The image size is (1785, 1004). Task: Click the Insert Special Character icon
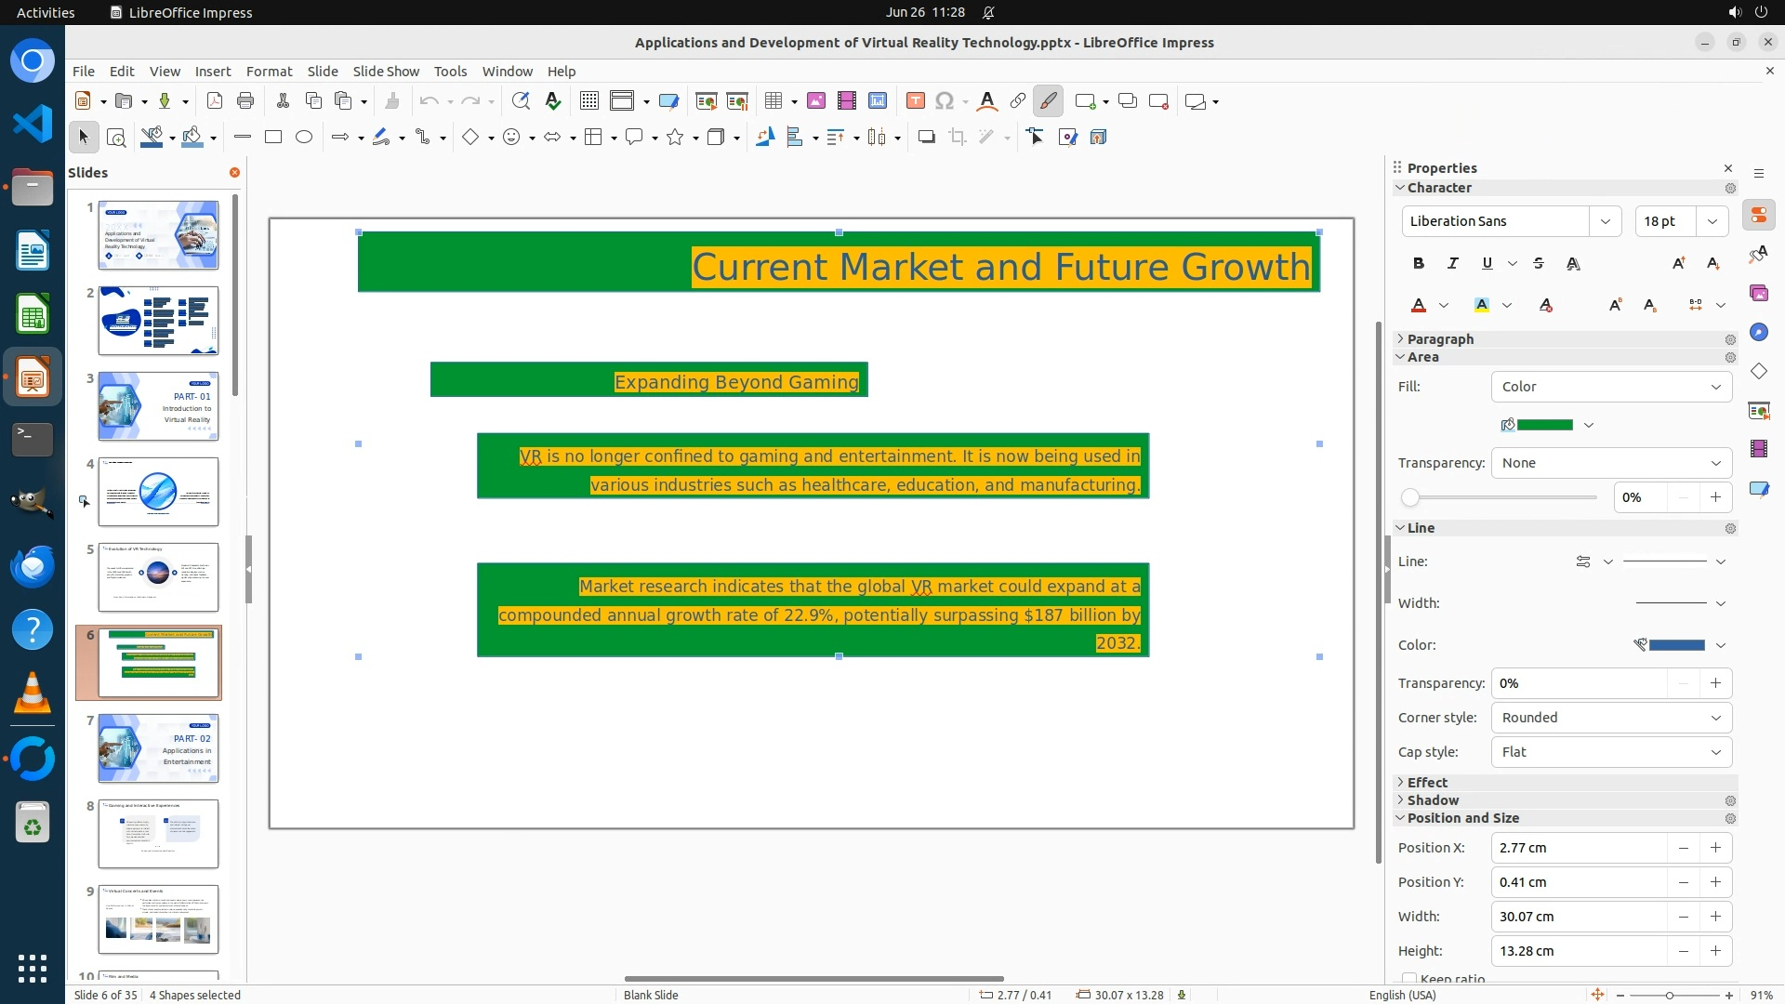coord(945,101)
